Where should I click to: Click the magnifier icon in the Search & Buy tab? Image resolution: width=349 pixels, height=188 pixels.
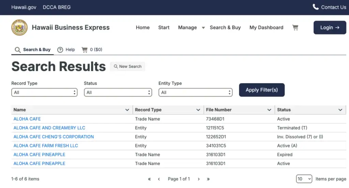coord(18,50)
